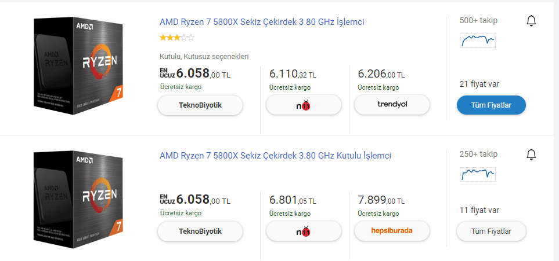Open the Ryzen 7 5800X İşlemci title link
This screenshot has height=261, width=559.
[x=262, y=22]
